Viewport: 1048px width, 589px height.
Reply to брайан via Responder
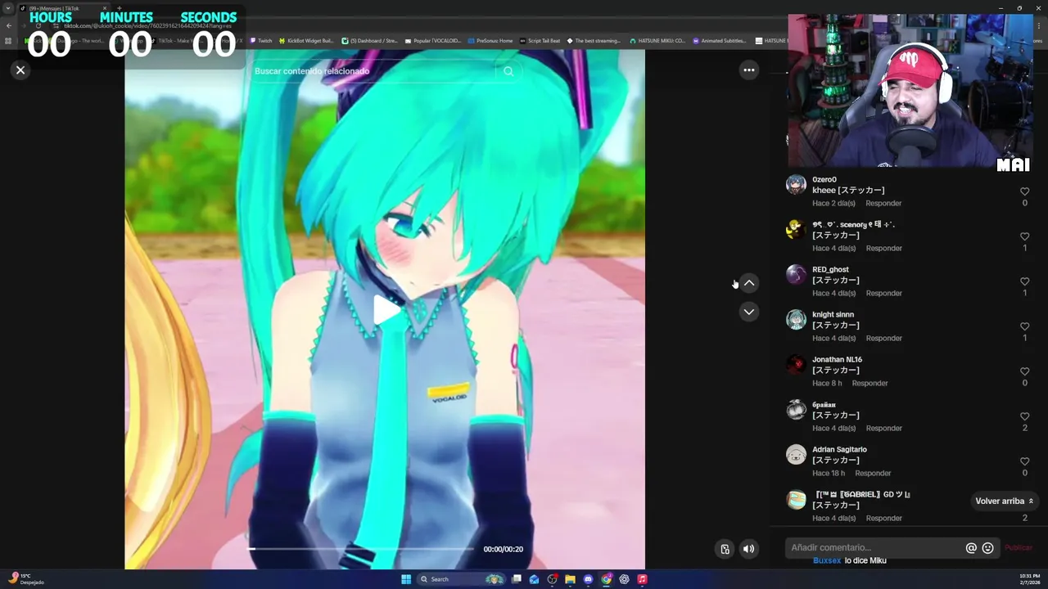883,428
